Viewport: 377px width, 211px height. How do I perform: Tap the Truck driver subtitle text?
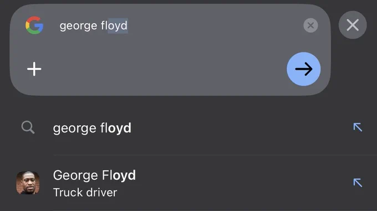click(85, 193)
